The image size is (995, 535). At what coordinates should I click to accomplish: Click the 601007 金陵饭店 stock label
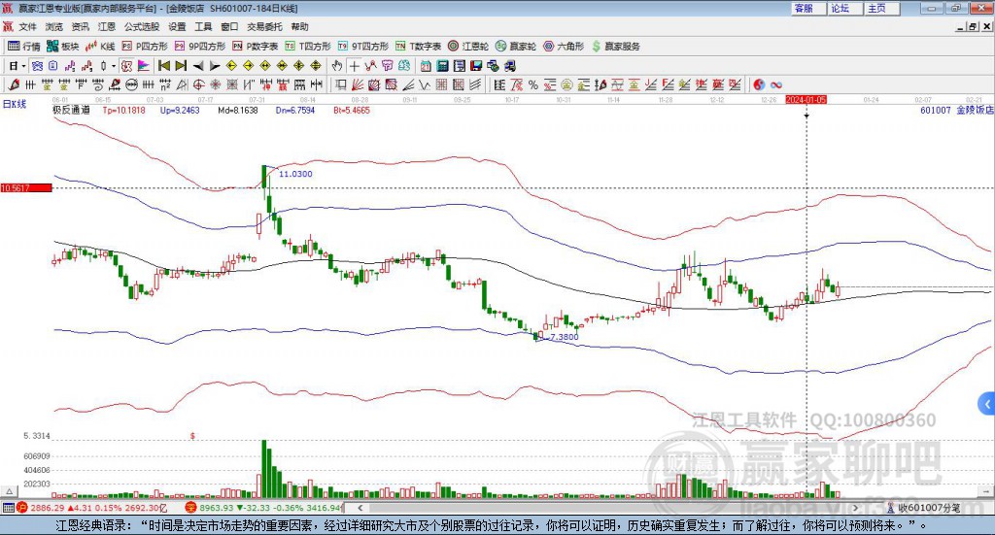957,110
